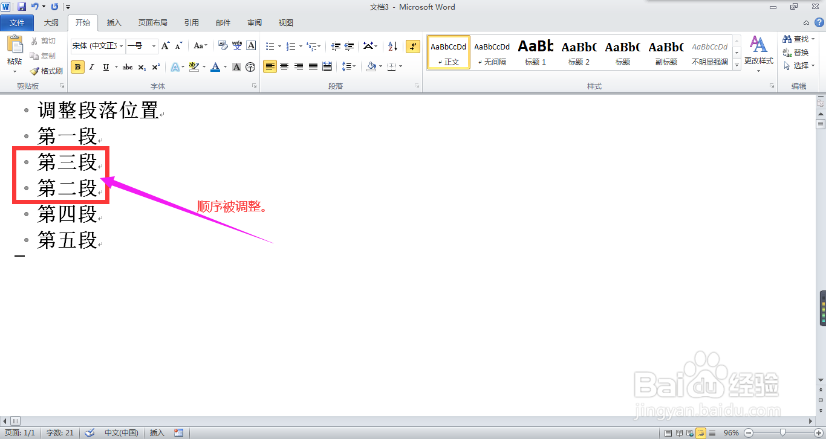Apply strikethrough formatting
Screen dimensions: 826x439
[126, 66]
